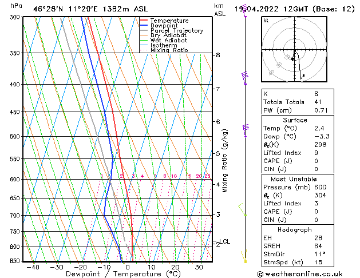
Task: Click the Temperature legend label
Action: (x=169, y=21)
